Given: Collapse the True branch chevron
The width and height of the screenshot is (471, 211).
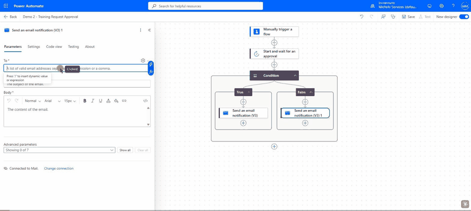Looking at the screenshot, I should (x=249, y=92).
